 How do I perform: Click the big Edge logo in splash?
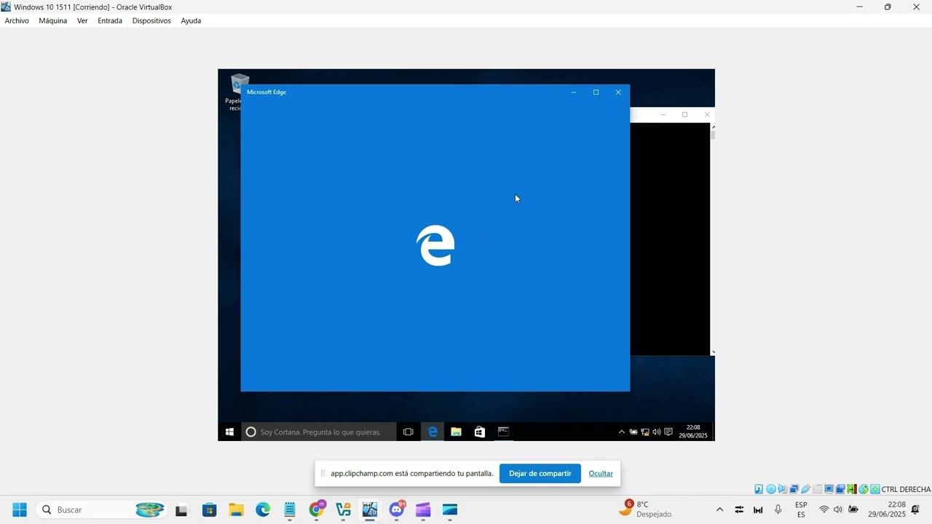pos(435,245)
